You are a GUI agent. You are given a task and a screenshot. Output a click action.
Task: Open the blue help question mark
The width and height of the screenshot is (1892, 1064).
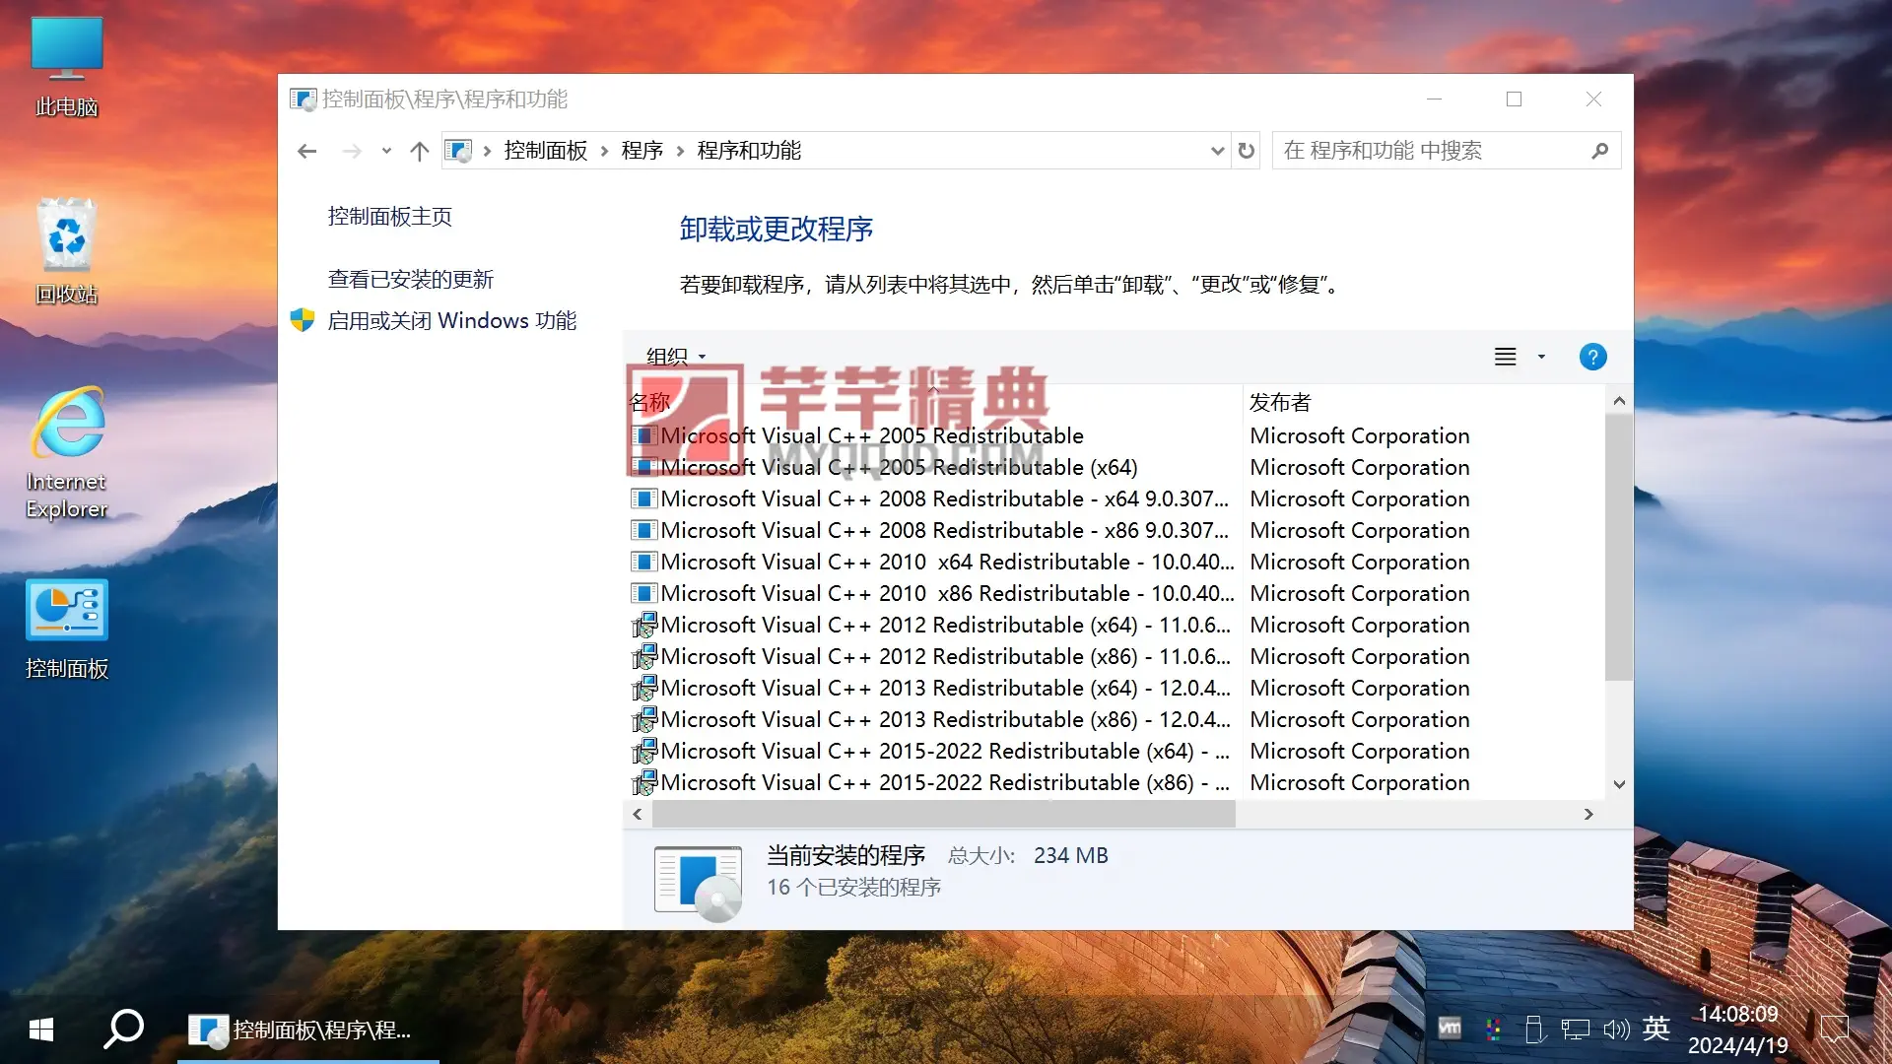point(1592,357)
